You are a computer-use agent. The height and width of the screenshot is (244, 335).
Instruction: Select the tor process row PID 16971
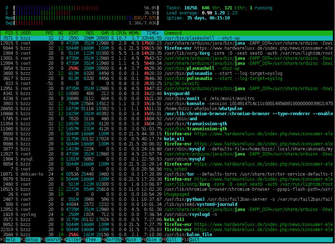pos(167,174)
